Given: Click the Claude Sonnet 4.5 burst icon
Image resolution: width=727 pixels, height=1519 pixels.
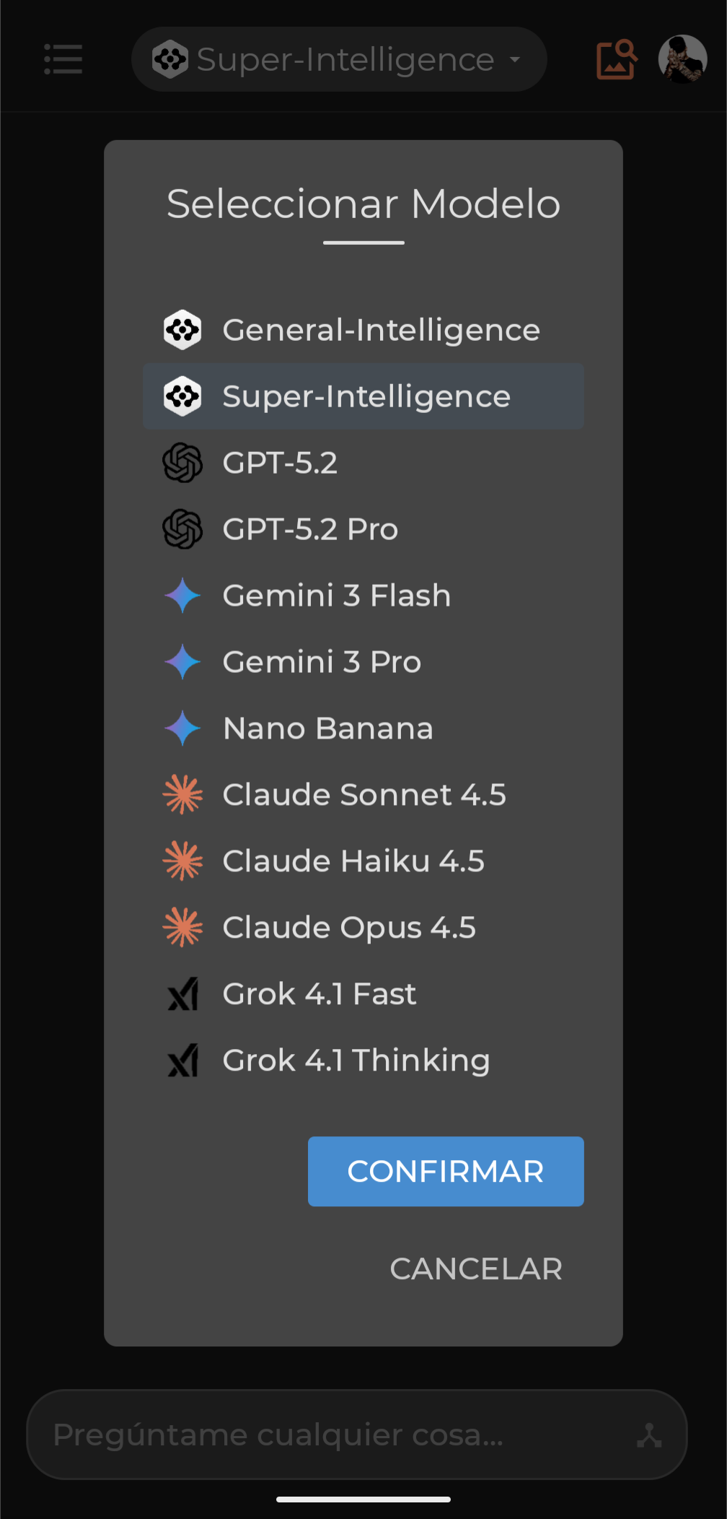Looking at the screenshot, I should click(x=182, y=795).
